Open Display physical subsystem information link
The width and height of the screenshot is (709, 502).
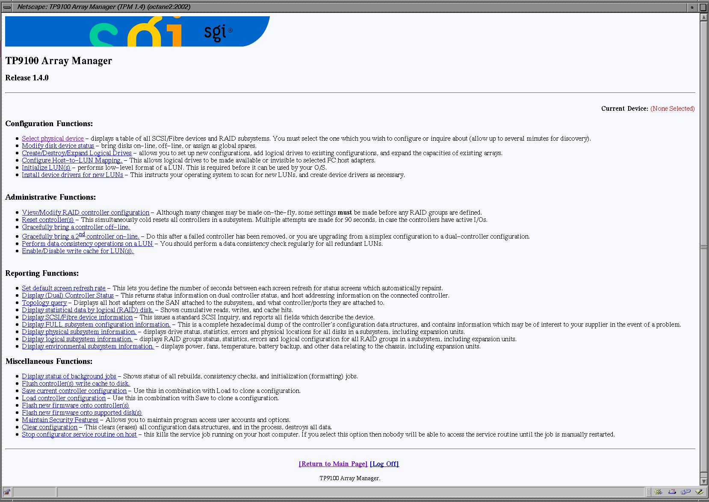[x=79, y=332]
